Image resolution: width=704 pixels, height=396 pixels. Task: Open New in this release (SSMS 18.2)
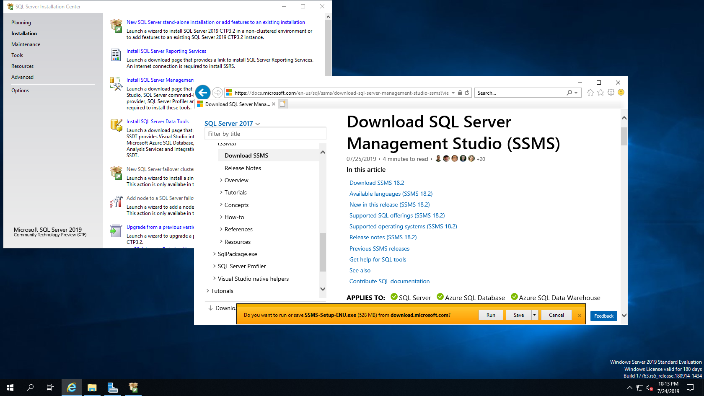[x=390, y=204]
